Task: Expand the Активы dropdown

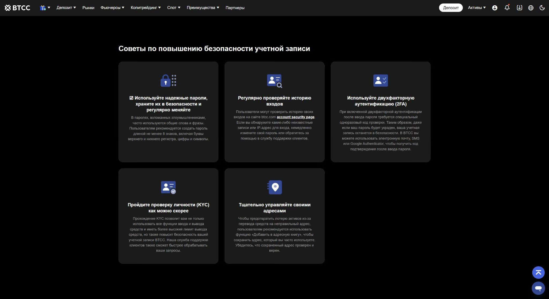Action: pos(476,8)
